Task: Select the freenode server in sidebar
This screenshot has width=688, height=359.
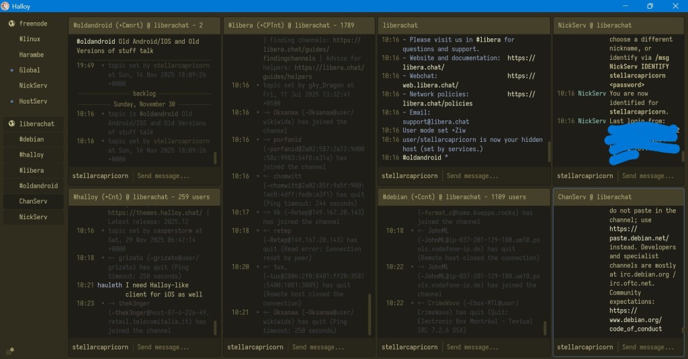Action: click(x=34, y=24)
